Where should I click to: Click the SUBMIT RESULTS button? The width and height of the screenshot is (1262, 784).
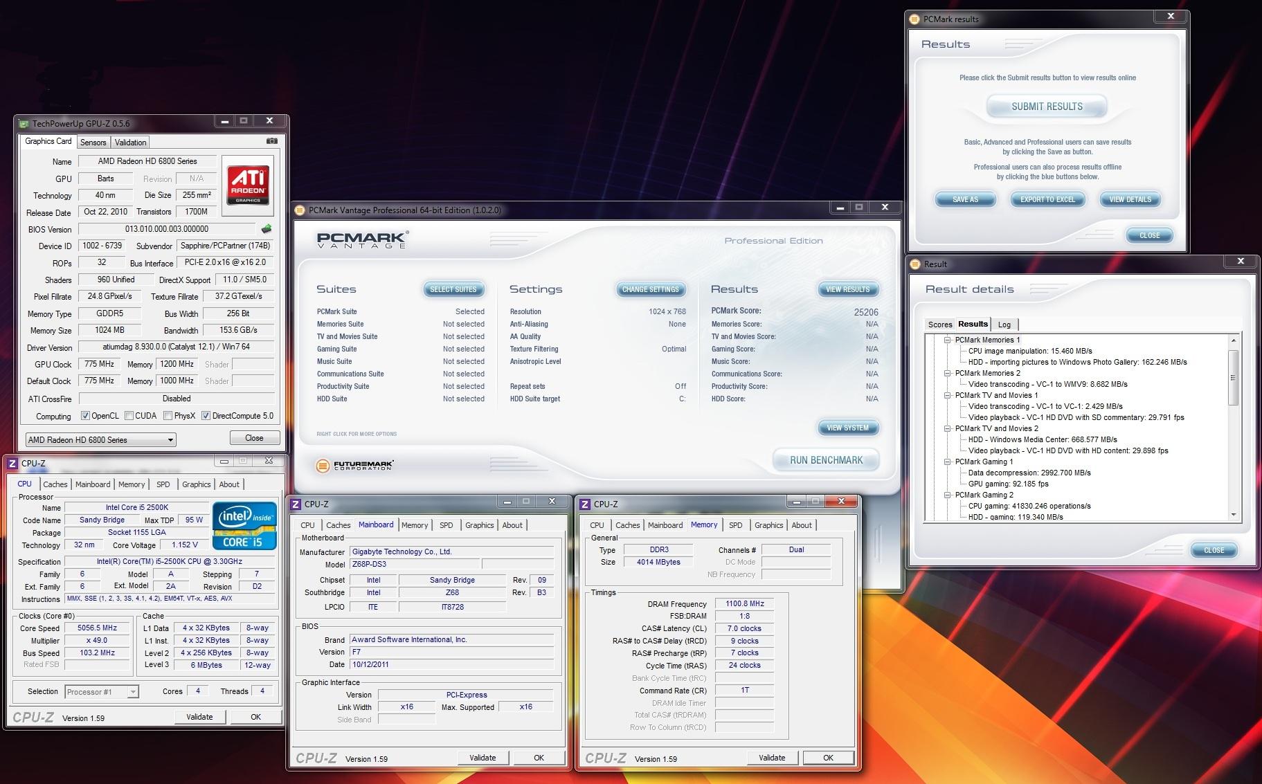[1047, 107]
